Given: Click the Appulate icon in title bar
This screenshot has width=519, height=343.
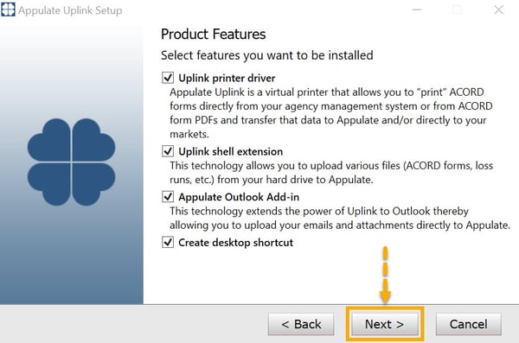Looking at the screenshot, I should coord(8,10).
